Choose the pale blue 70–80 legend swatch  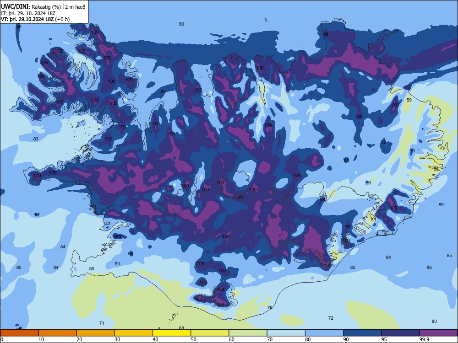click(x=286, y=333)
